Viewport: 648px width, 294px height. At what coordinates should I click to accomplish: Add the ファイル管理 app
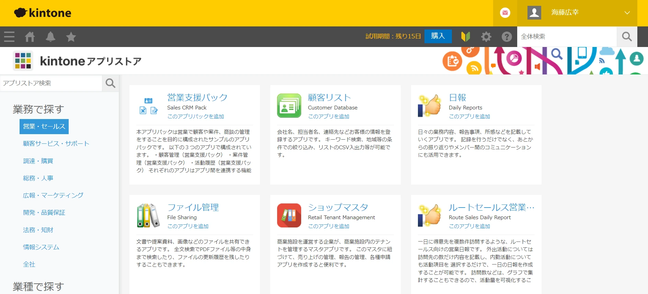point(188,226)
